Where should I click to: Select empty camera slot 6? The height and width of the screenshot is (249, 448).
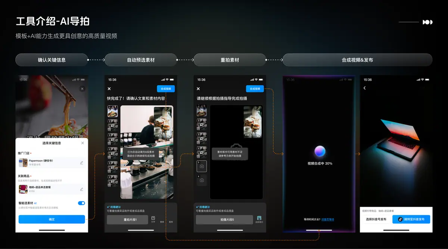tap(202, 180)
